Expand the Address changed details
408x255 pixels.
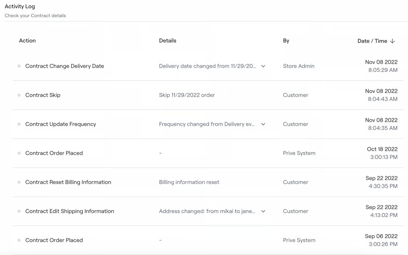pos(263,211)
